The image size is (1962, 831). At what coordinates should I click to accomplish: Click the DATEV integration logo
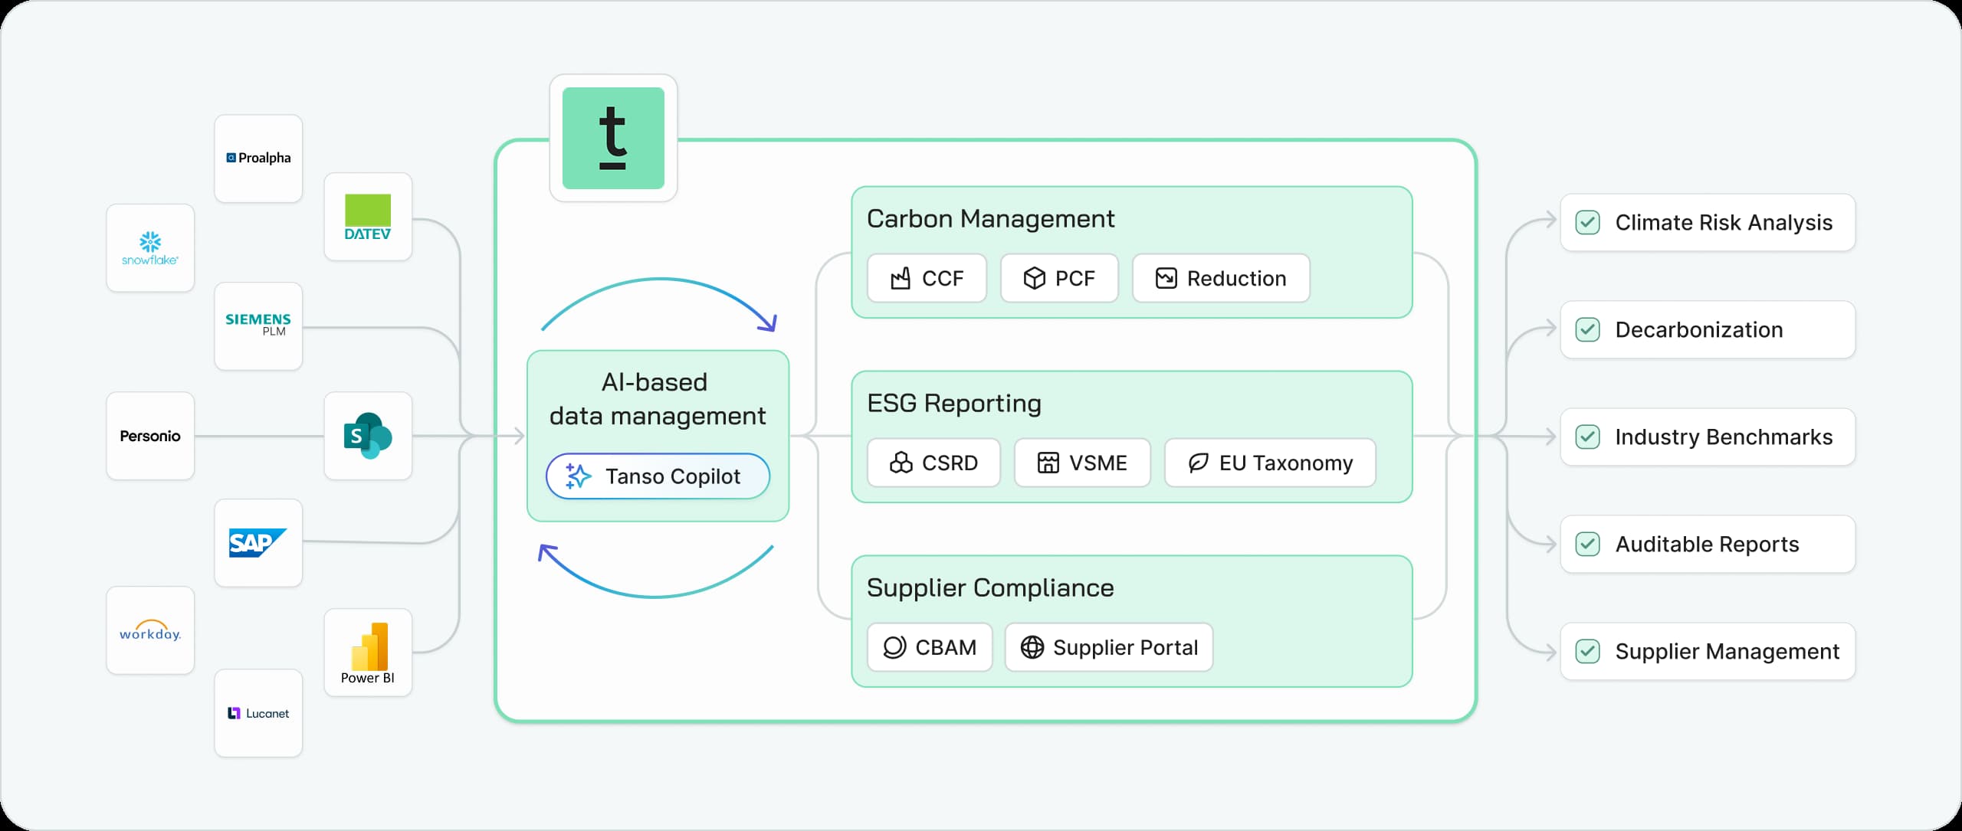click(368, 218)
